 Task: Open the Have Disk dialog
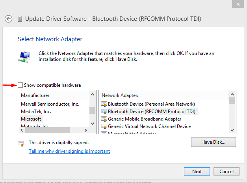[x=214, y=142]
